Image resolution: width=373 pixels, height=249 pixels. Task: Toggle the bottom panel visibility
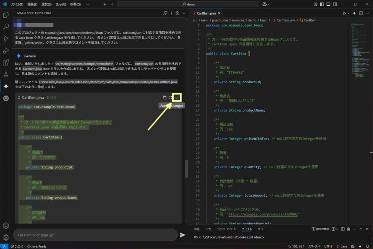pyautogui.click(x=328, y=4)
